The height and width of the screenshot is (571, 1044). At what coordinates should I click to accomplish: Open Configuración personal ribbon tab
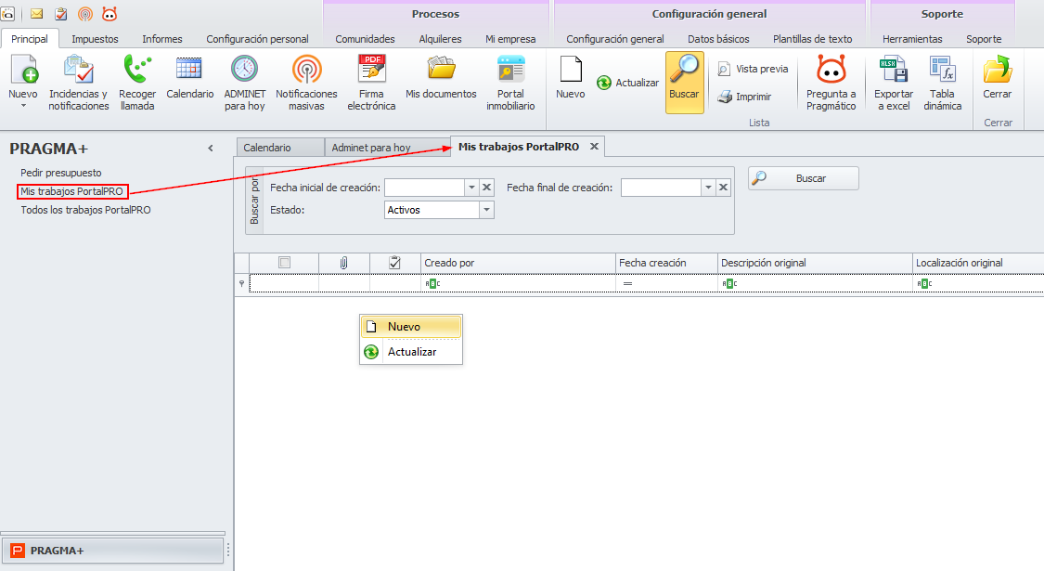coord(257,39)
